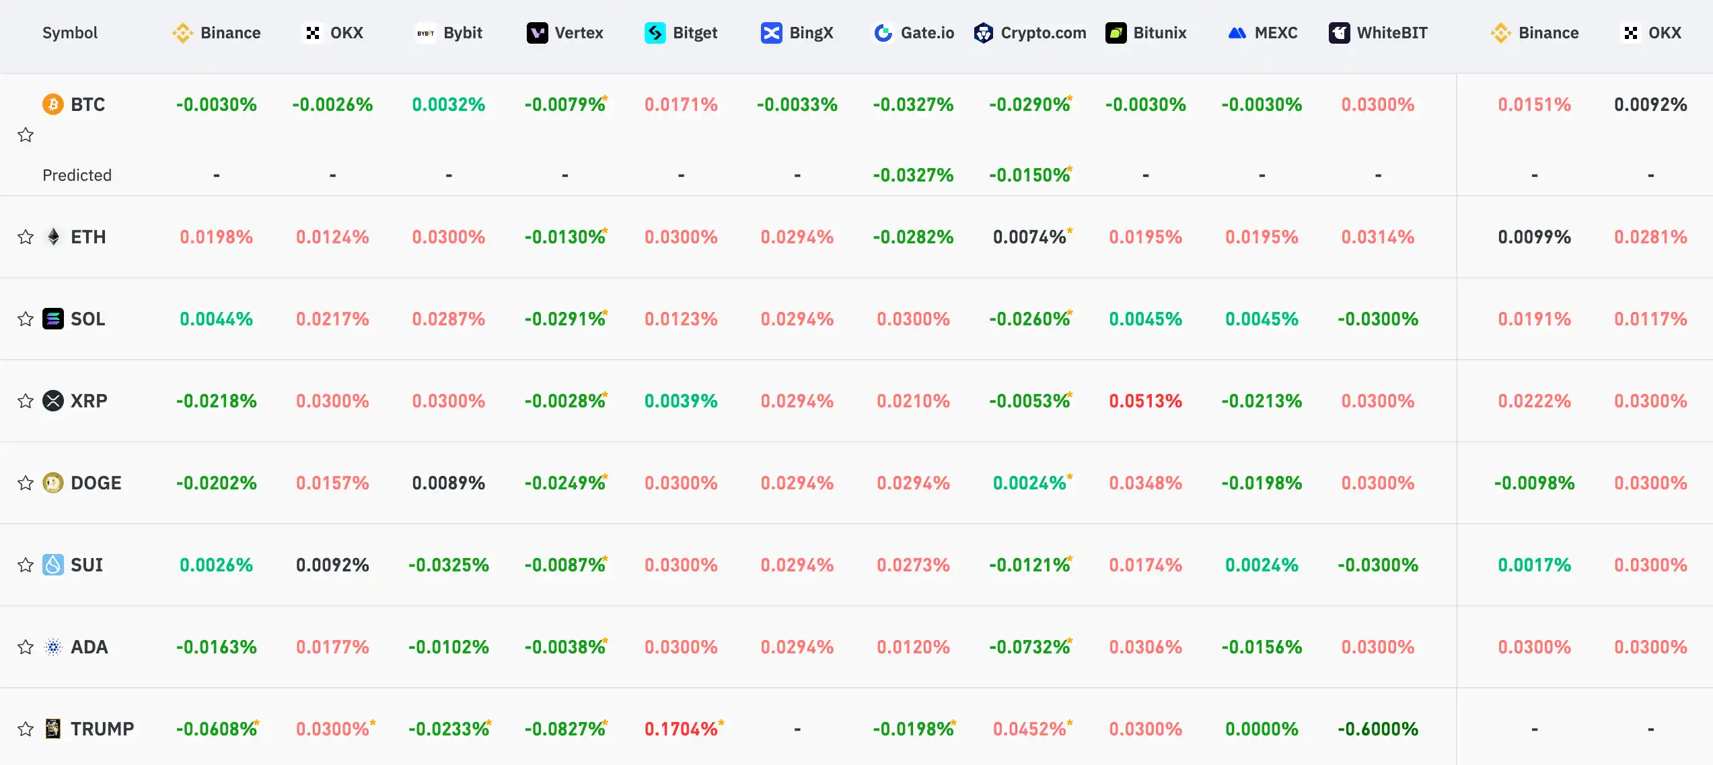Click the TRUMP coin icon
This screenshot has width=1713, height=765.
[53, 729]
